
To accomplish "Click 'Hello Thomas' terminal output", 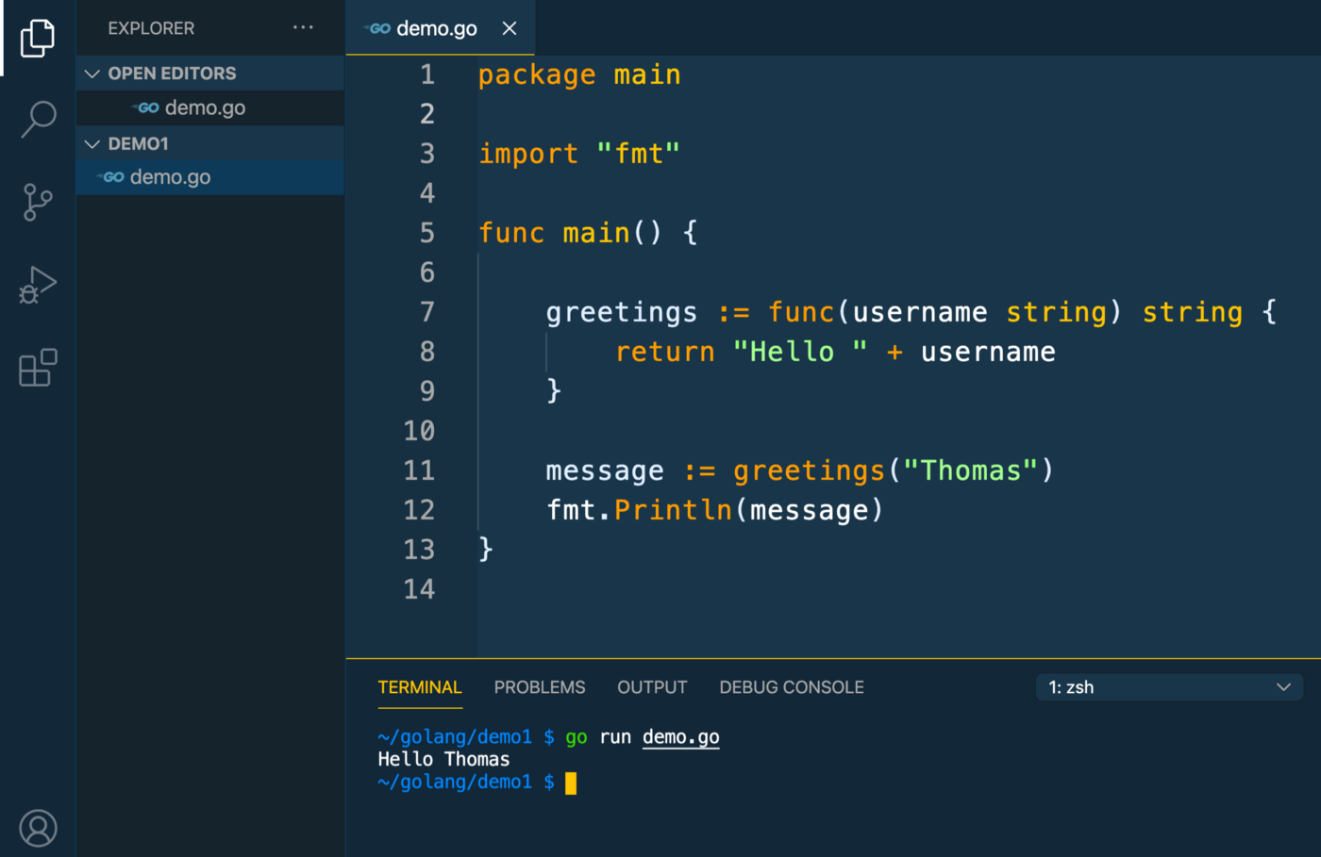I will point(443,759).
